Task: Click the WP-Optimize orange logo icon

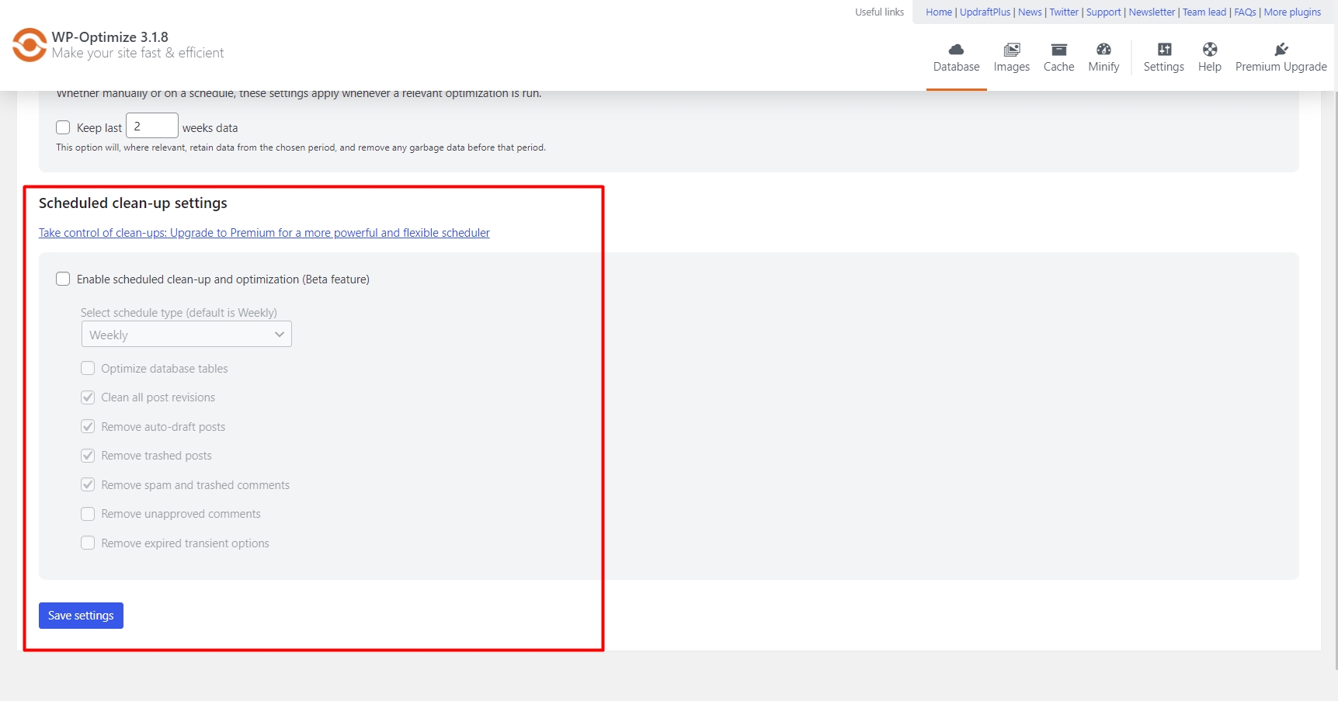Action: click(x=30, y=45)
